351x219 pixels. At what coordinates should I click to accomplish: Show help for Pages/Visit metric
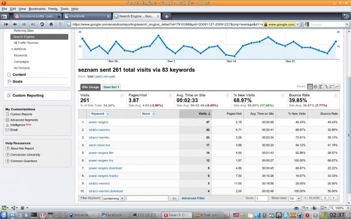coord(170,96)
